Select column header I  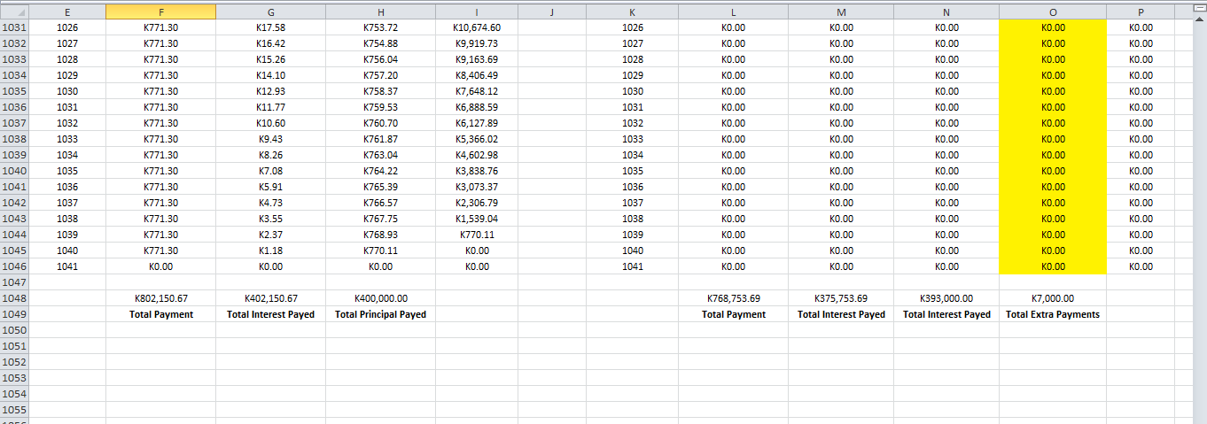click(x=477, y=12)
